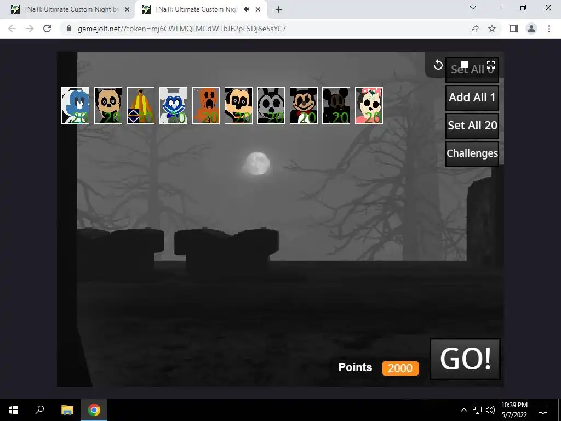Go back to the previous page
Viewport: 561px width, 421px height.
(12, 29)
